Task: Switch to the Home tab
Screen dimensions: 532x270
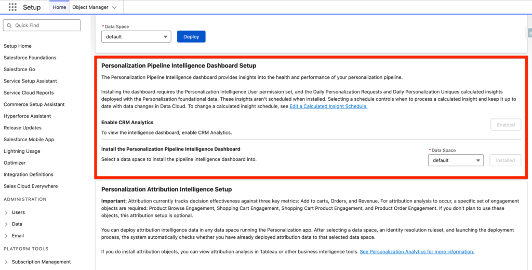Action: point(59,7)
